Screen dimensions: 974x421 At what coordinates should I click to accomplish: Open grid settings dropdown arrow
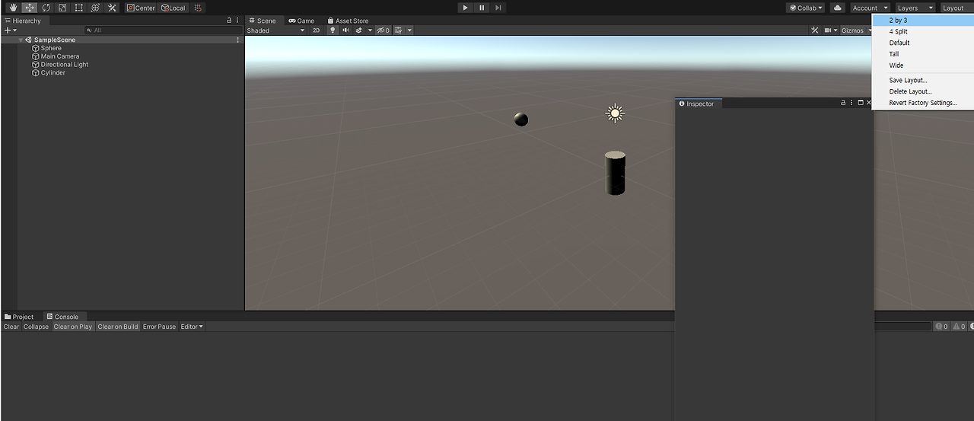(x=409, y=30)
